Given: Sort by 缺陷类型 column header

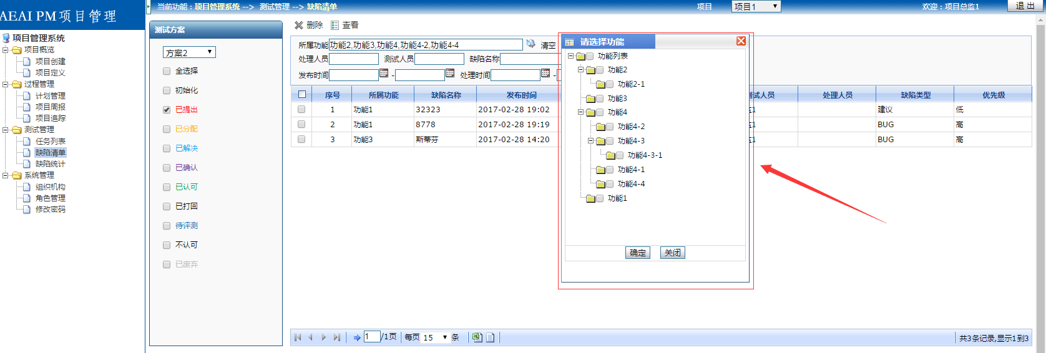Looking at the screenshot, I should click(915, 95).
